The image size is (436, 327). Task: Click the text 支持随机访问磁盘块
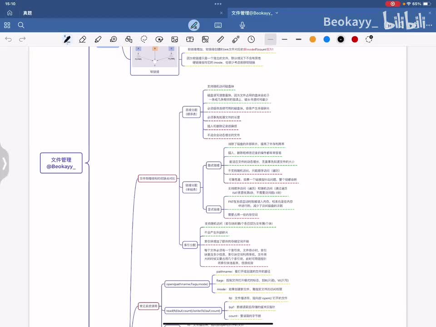pyautogui.click(x=221, y=86)
